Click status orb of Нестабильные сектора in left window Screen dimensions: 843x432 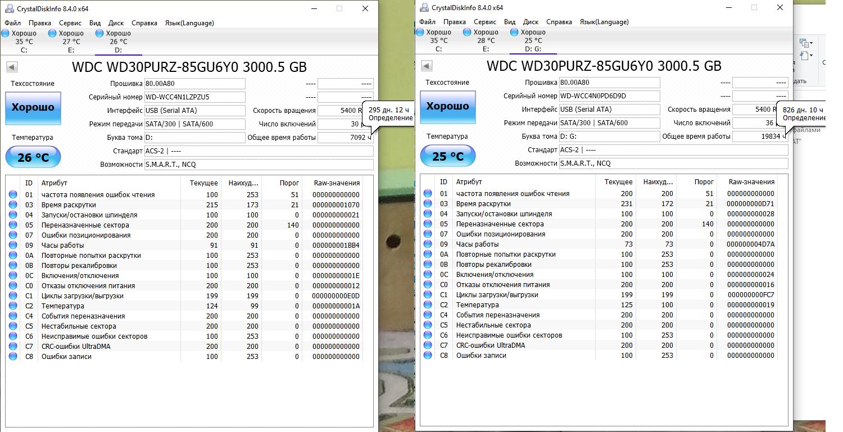13,326
